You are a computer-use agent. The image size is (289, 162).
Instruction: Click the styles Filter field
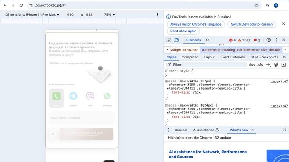pyautogui.click(x=207, y=65)
